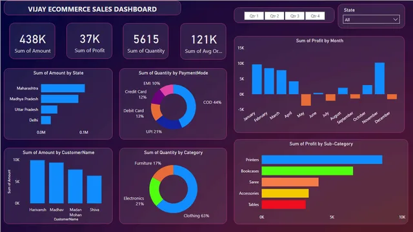Select the Maharashtra bar in Amount by State
413x232 pixels.
pyautogui.click(x=63, y=88)
